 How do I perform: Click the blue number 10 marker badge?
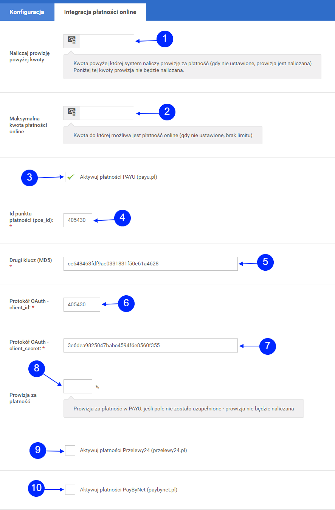36,488
